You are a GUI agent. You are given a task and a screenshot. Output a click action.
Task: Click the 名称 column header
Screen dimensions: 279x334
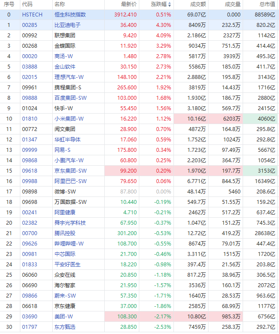point(60,4)
